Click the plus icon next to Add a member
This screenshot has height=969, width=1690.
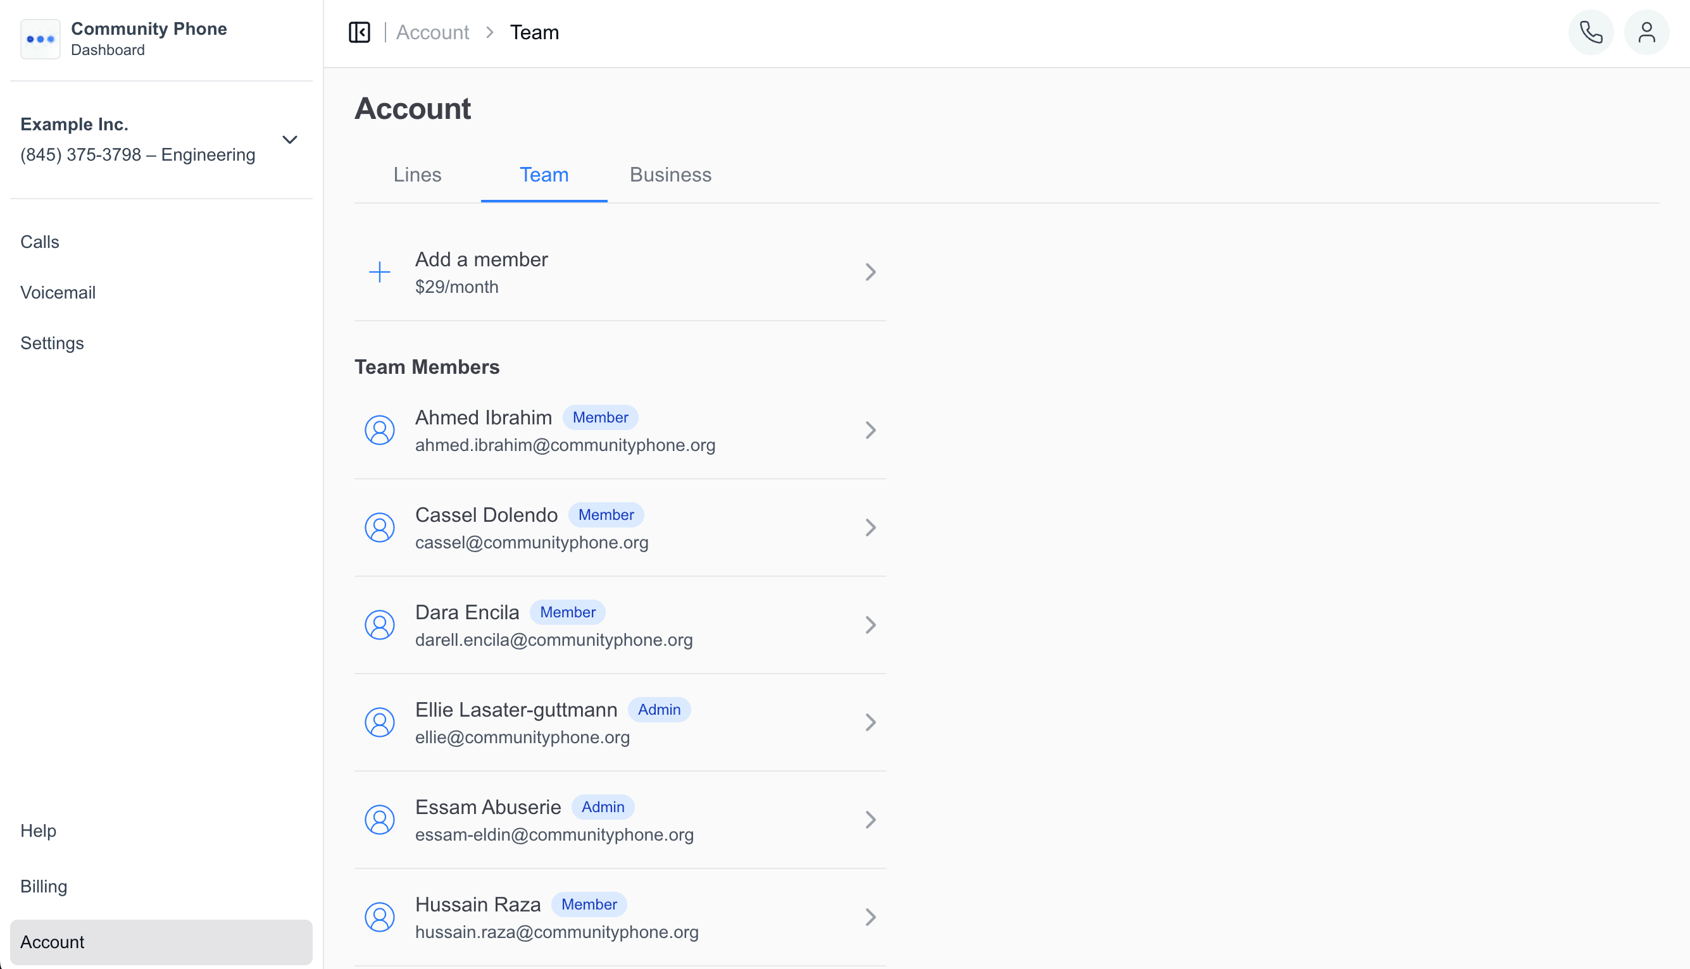coord(380,272)
